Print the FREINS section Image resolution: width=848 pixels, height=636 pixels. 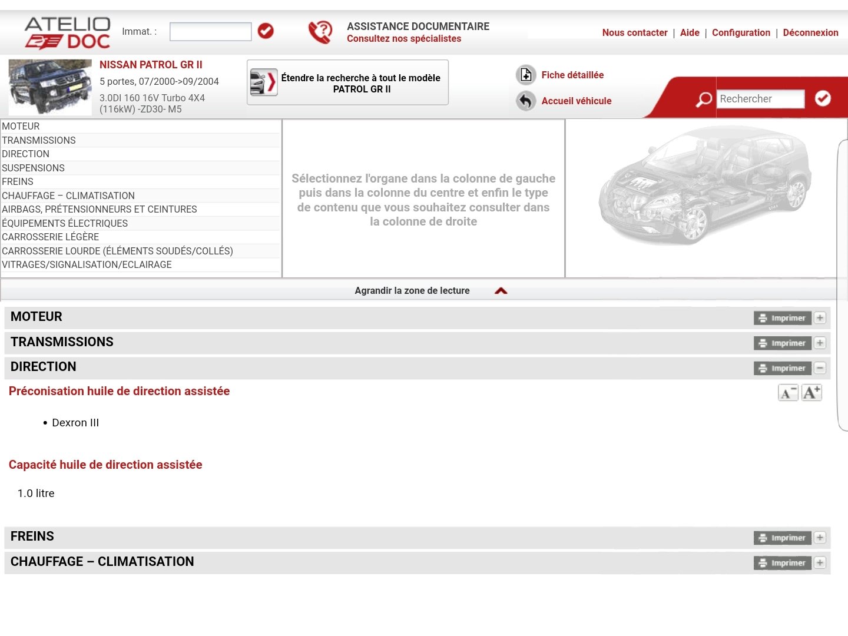tap(783, 538)
